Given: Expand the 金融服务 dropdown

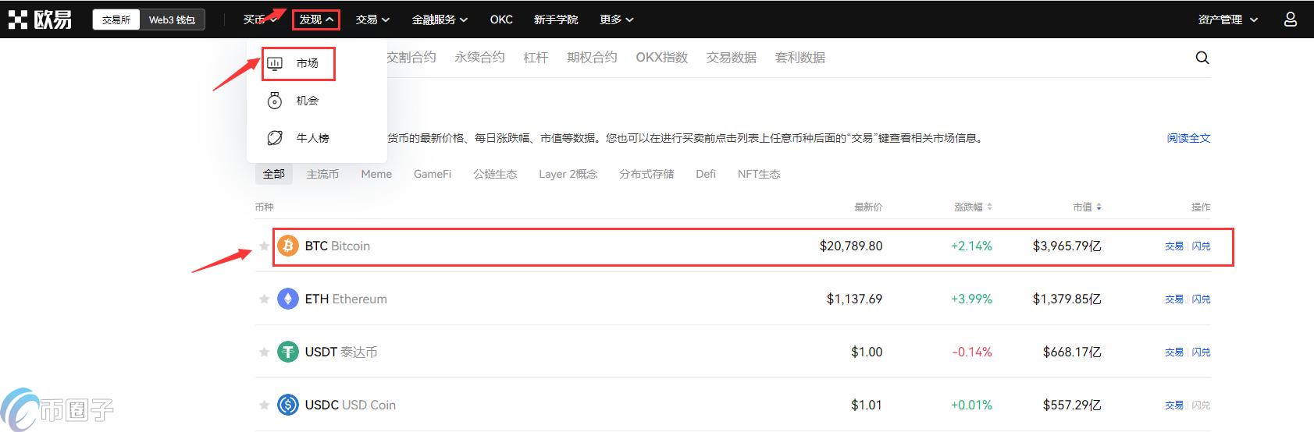Looking at the screenshot, I should point(440,19).
